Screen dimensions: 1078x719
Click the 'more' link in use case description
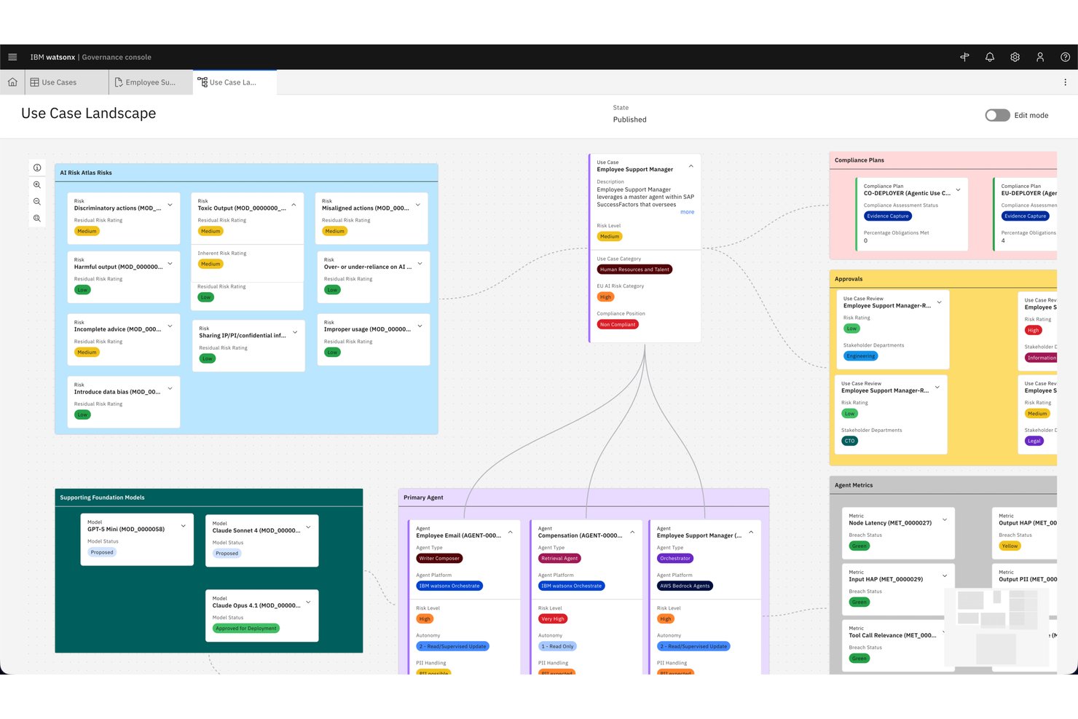(x=687, y=212)
